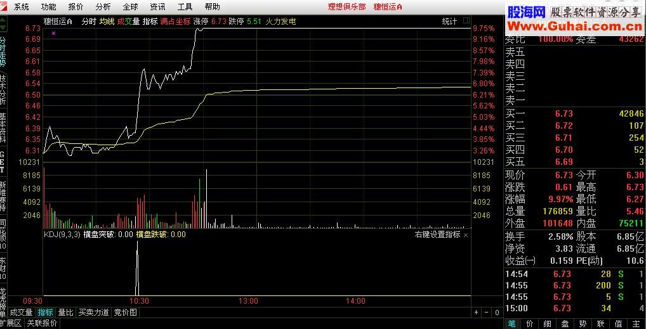
Task: Select the 新维赛特 sidebar tab
Action: click(3, 197)
